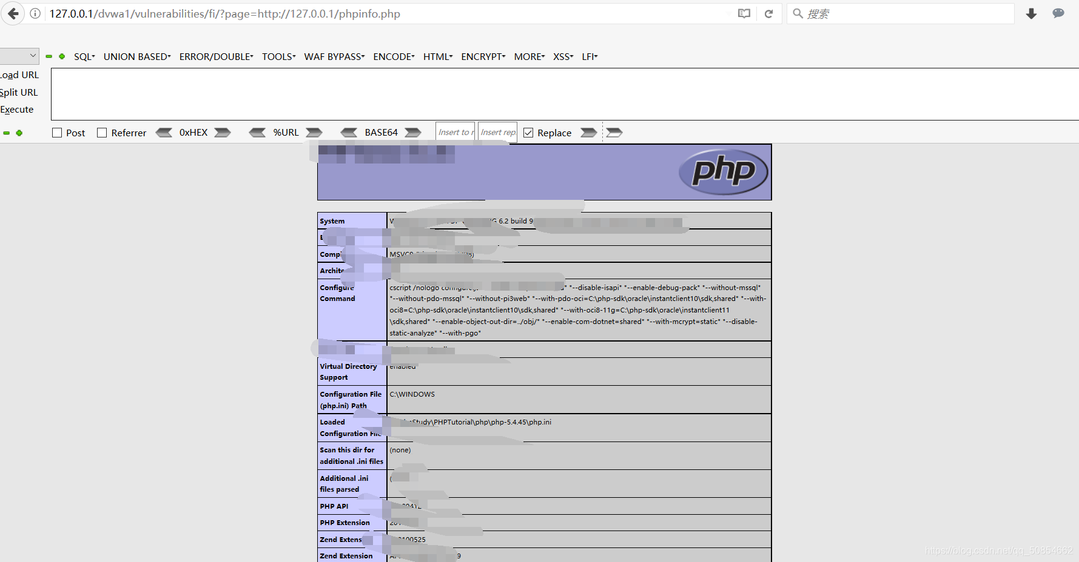The height and width of the screenshot is (562, 1079).
Task: Click the 0xHEX label
Action: [193, 133]
